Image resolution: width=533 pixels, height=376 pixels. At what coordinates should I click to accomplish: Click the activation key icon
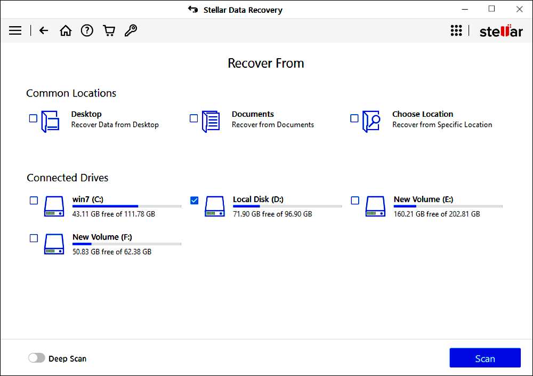131,31
